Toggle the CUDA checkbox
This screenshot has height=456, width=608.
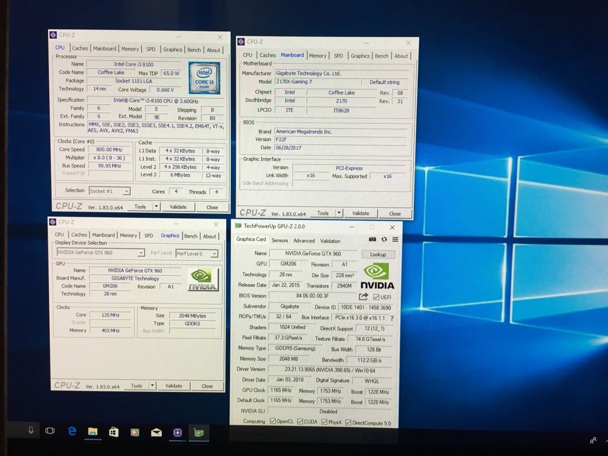[300, 422]
